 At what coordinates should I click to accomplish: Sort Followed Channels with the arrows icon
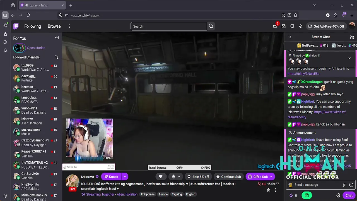pyautogui.click(x=57, y=57)
